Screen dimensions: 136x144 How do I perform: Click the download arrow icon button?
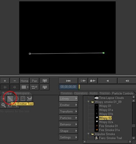45,87
